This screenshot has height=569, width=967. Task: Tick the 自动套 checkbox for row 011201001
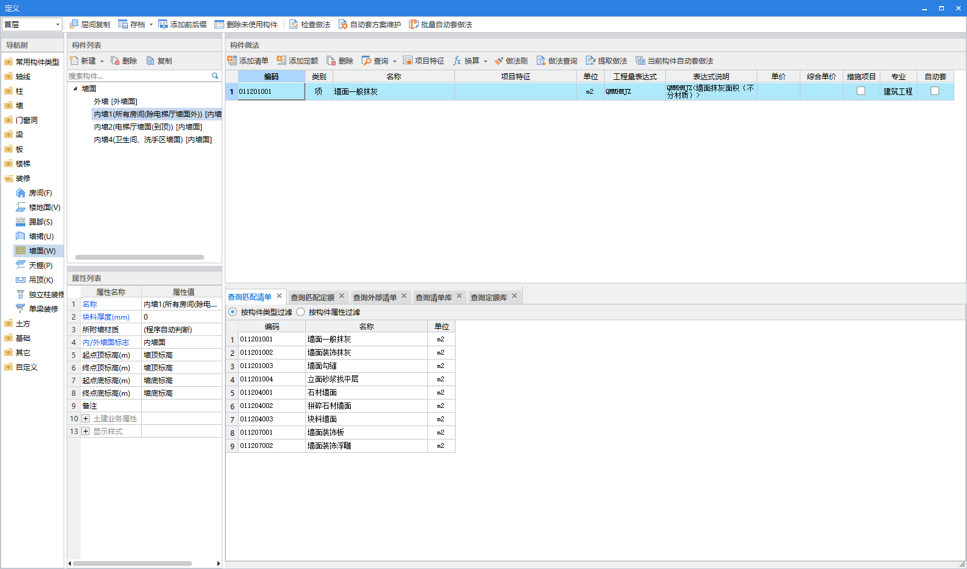point(935,91)
